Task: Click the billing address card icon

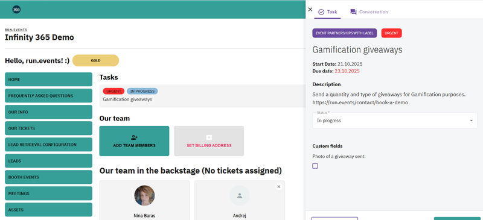Action: click(x=209, y=137)
